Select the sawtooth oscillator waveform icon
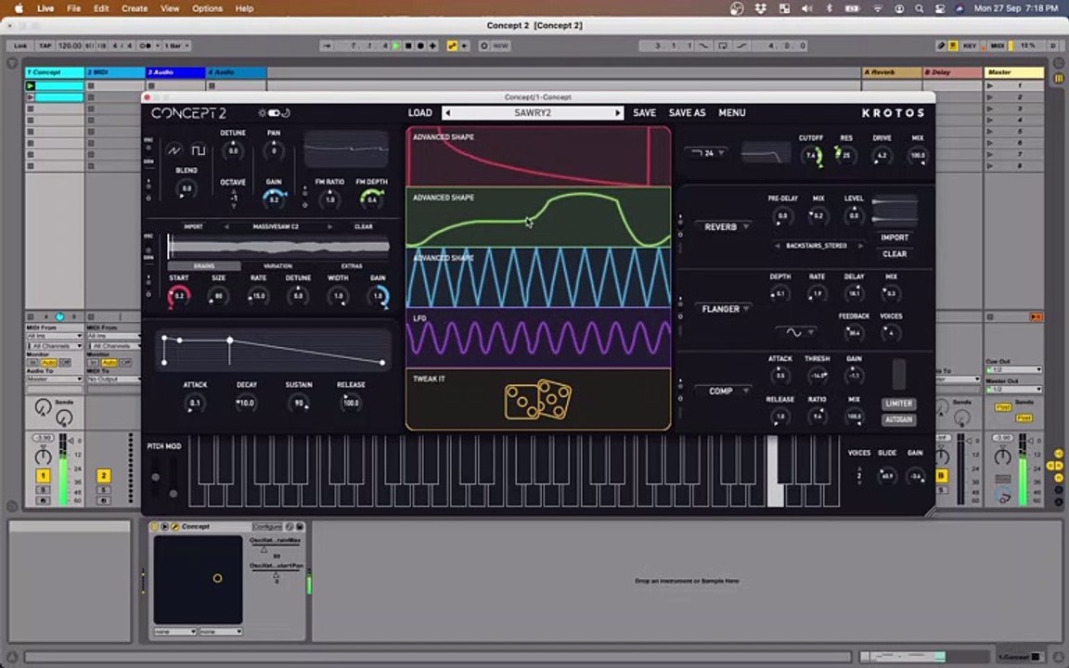 pyautogui.click(x=174, y=149)
